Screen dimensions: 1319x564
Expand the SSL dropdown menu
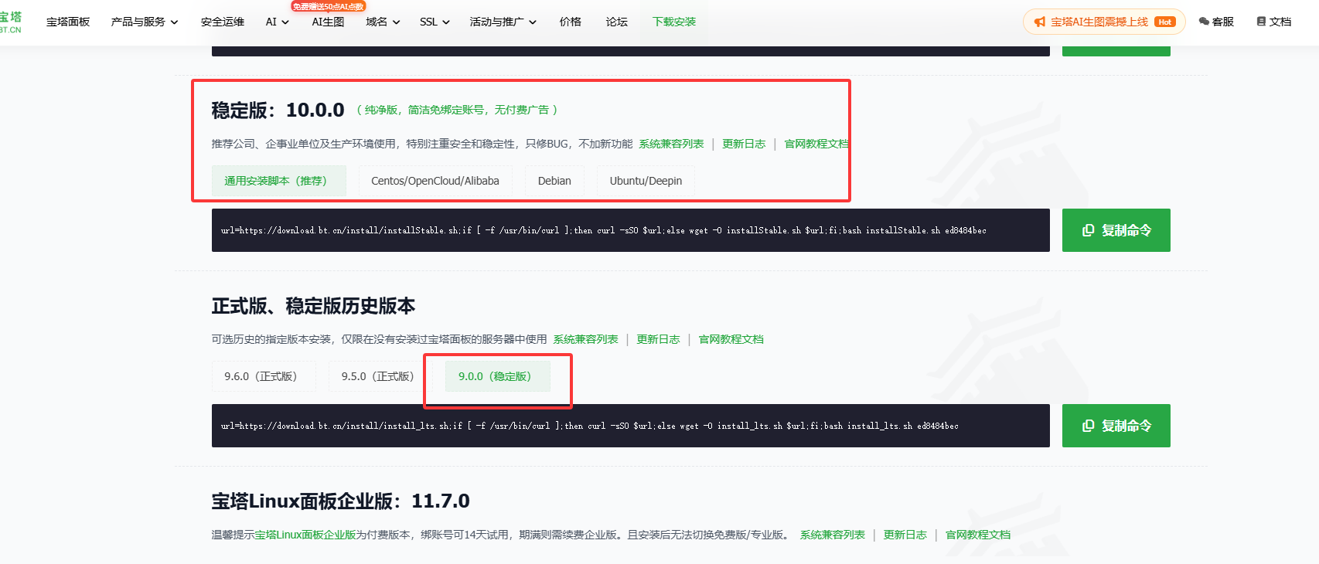(435, 22)
